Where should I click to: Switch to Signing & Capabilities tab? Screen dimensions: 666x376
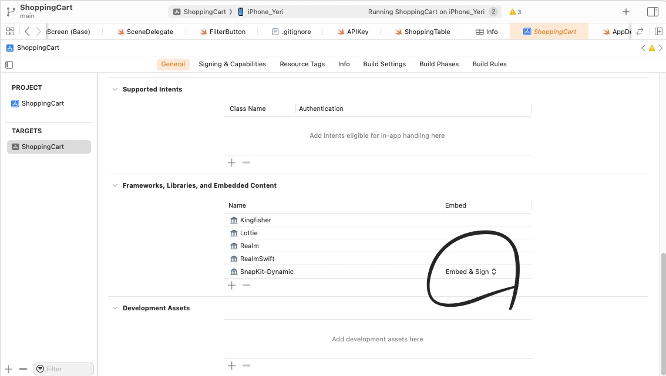tap(233, 64)
